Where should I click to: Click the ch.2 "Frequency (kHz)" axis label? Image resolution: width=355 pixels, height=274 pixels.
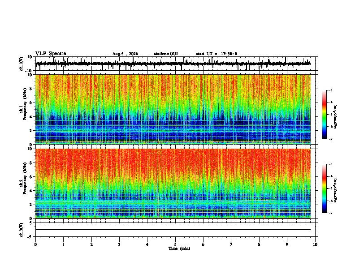click(x=25, y=178)
